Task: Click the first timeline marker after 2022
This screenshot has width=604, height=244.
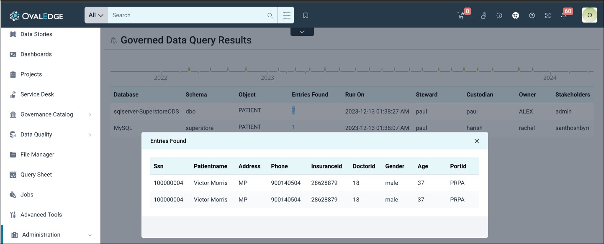Action: point(189,69)
